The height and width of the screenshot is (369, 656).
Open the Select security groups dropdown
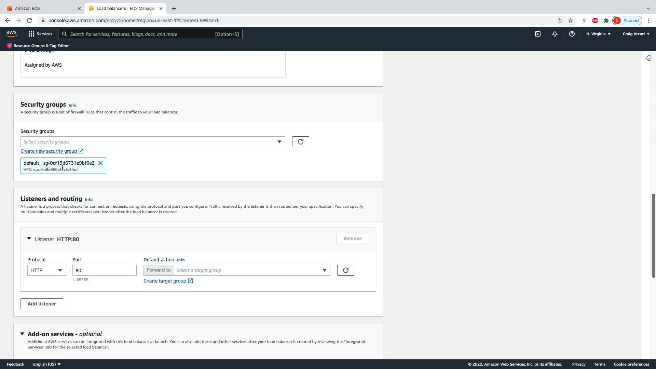tap(152, 142)
